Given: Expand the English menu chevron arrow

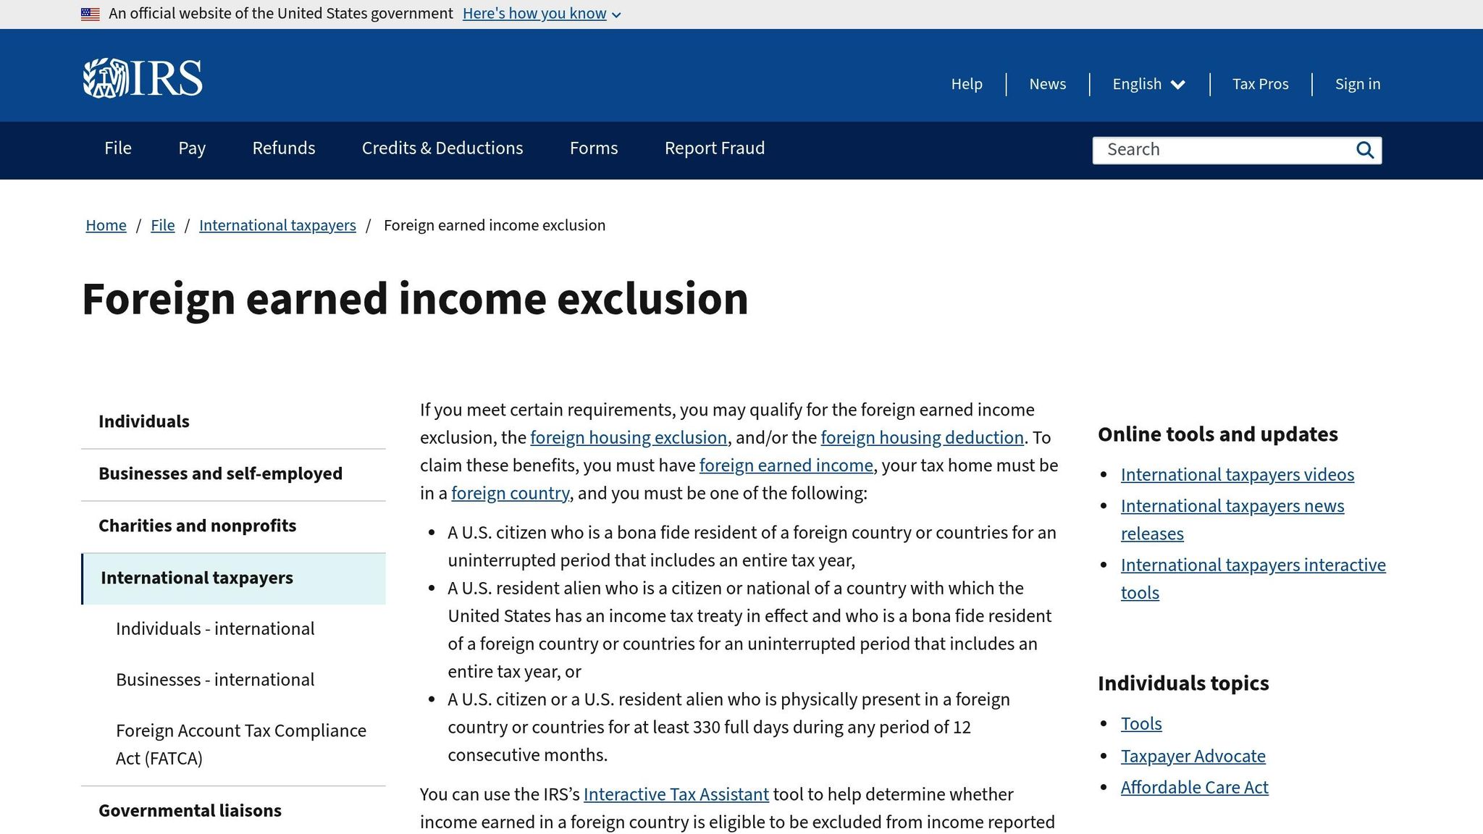Looking at the screenshot, I should [x=1178, y=85].
